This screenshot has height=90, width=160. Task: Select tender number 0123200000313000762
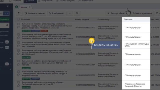pyautogui.click(x=85, y=85)
